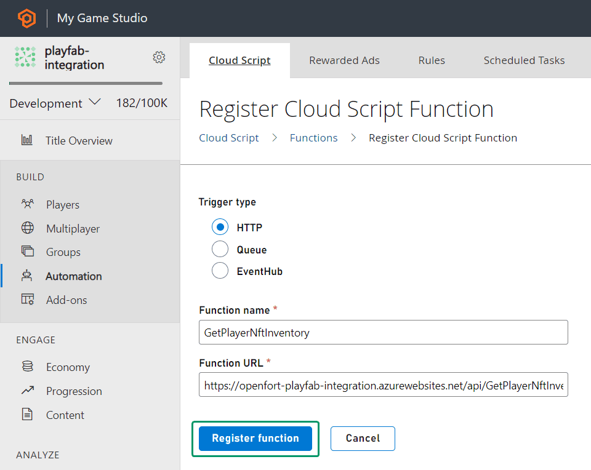Select the EventHub trigger type

tap(220, 271)
